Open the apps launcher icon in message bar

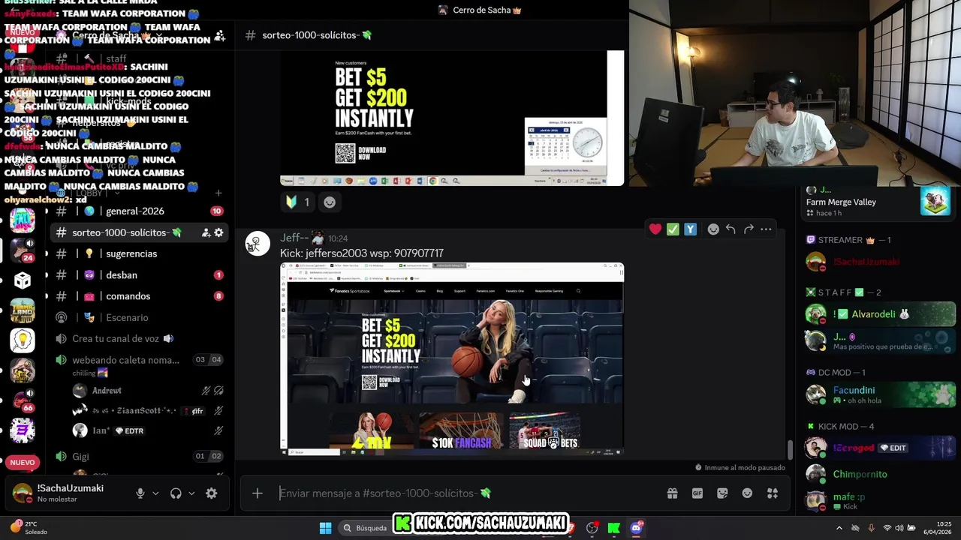point(772,493)
